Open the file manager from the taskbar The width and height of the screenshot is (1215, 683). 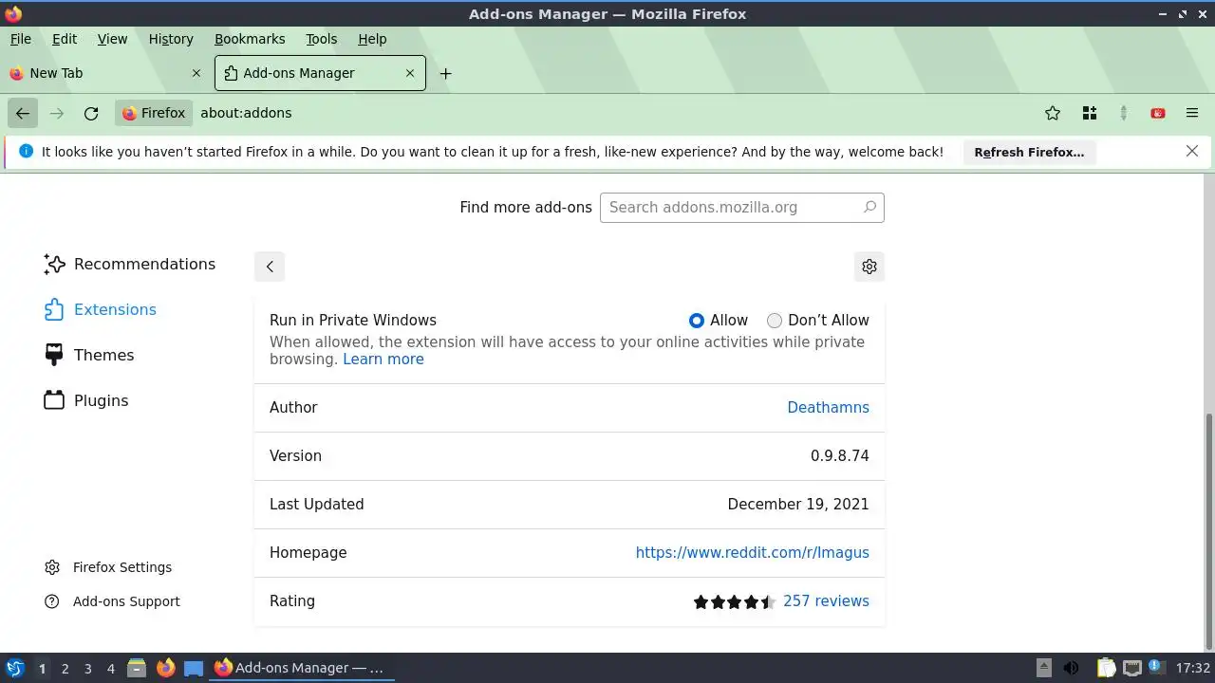pos(137,668)
